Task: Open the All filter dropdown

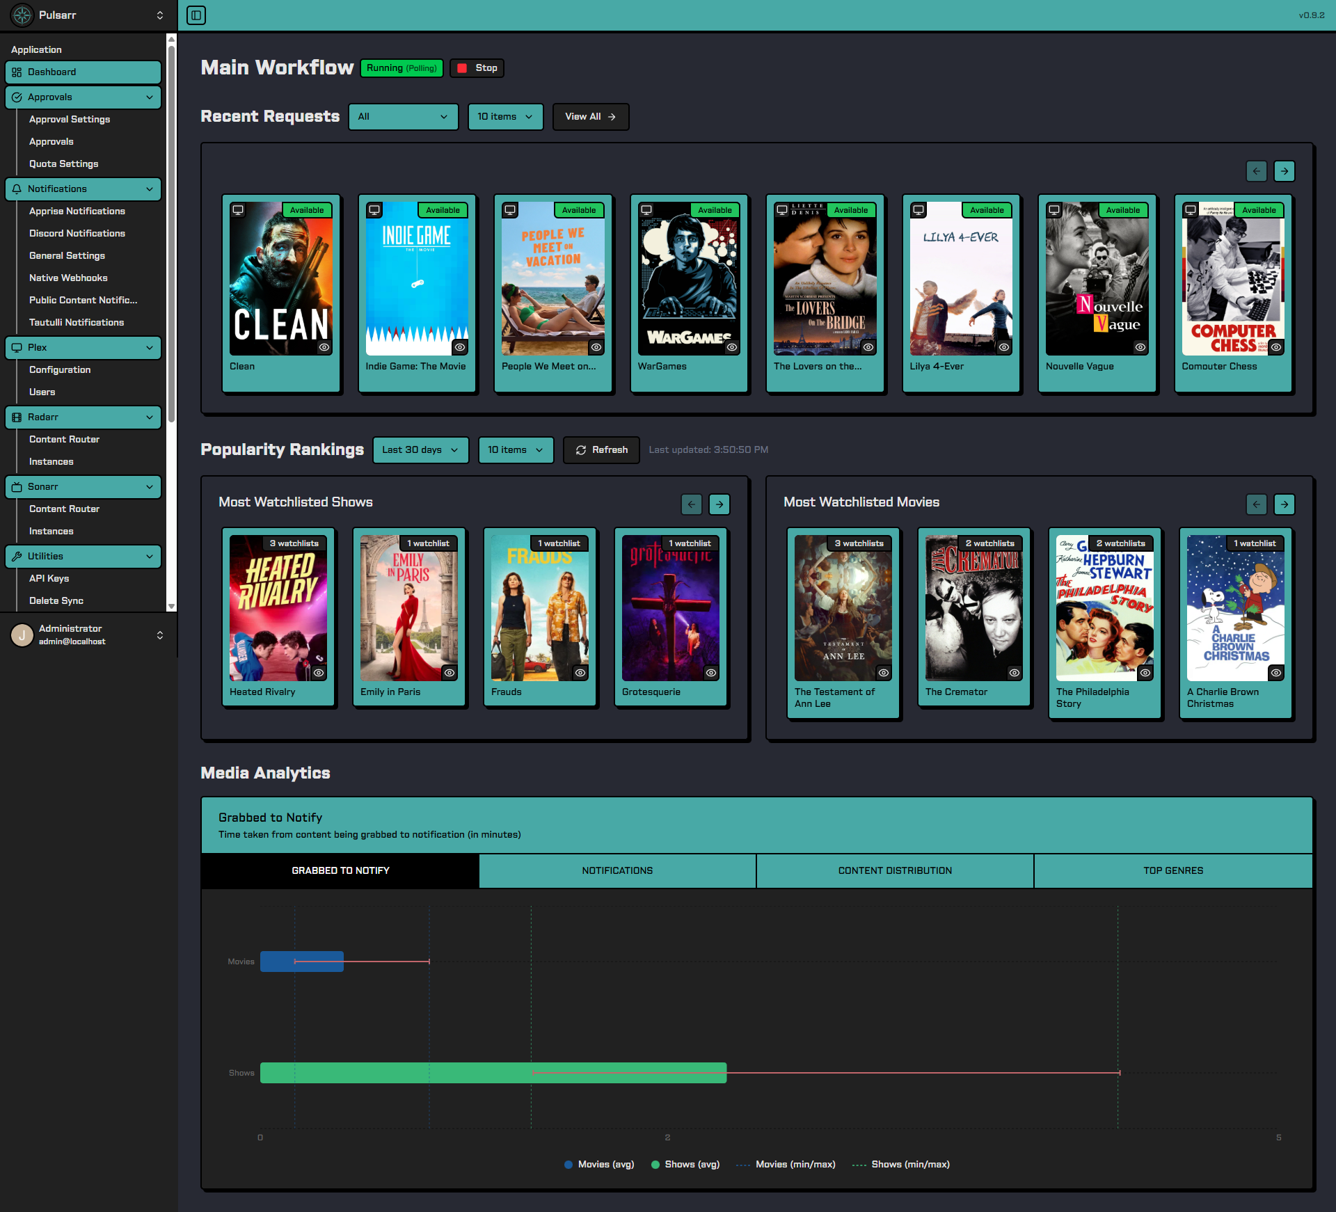Action: point(403,117)
